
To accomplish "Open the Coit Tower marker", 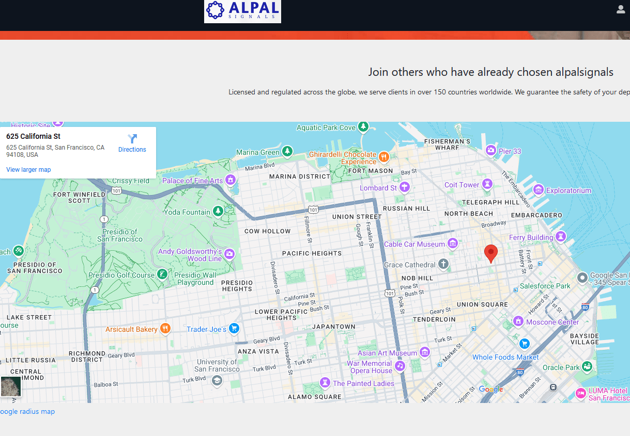I will coord(487,184).
